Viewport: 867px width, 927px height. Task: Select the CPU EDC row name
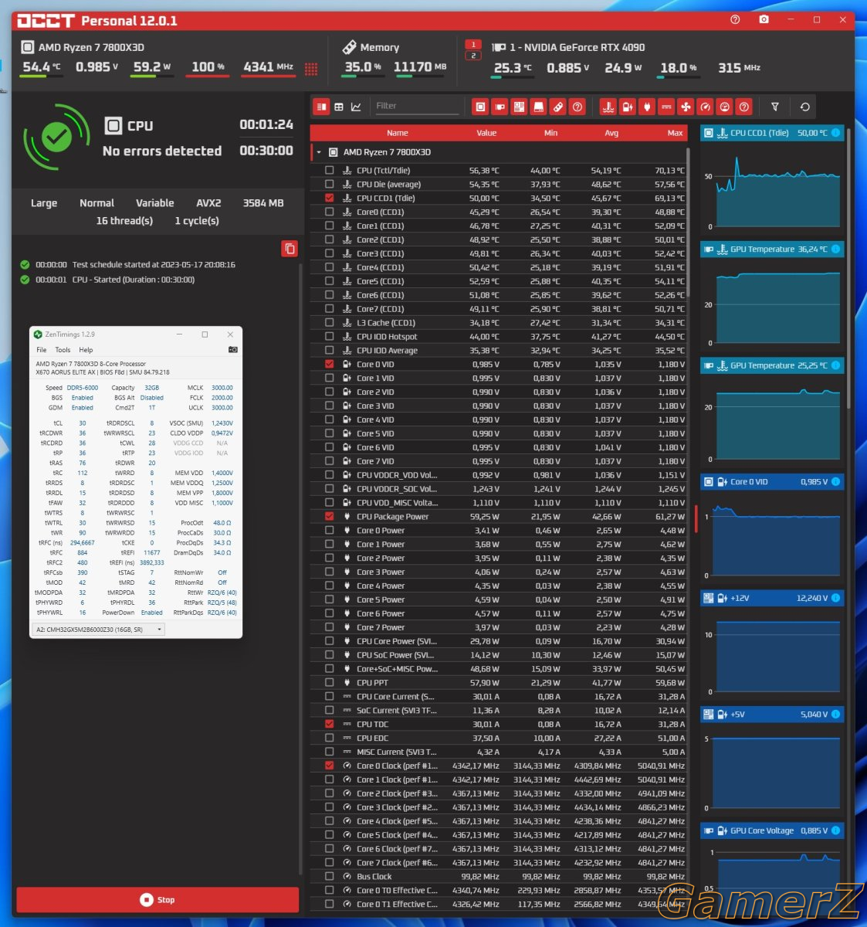coord(372,738)
